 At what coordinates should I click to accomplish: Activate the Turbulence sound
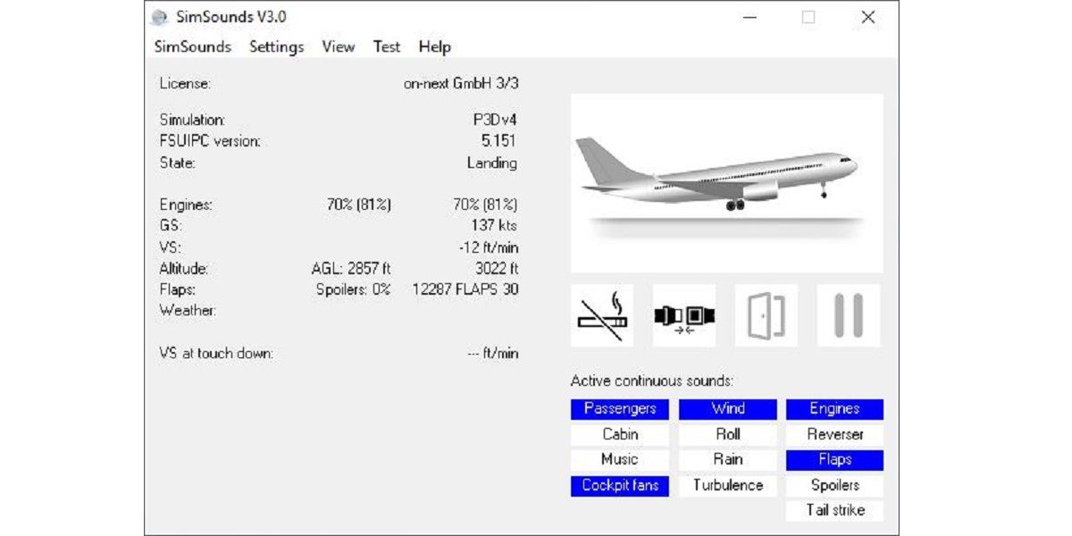727,485
